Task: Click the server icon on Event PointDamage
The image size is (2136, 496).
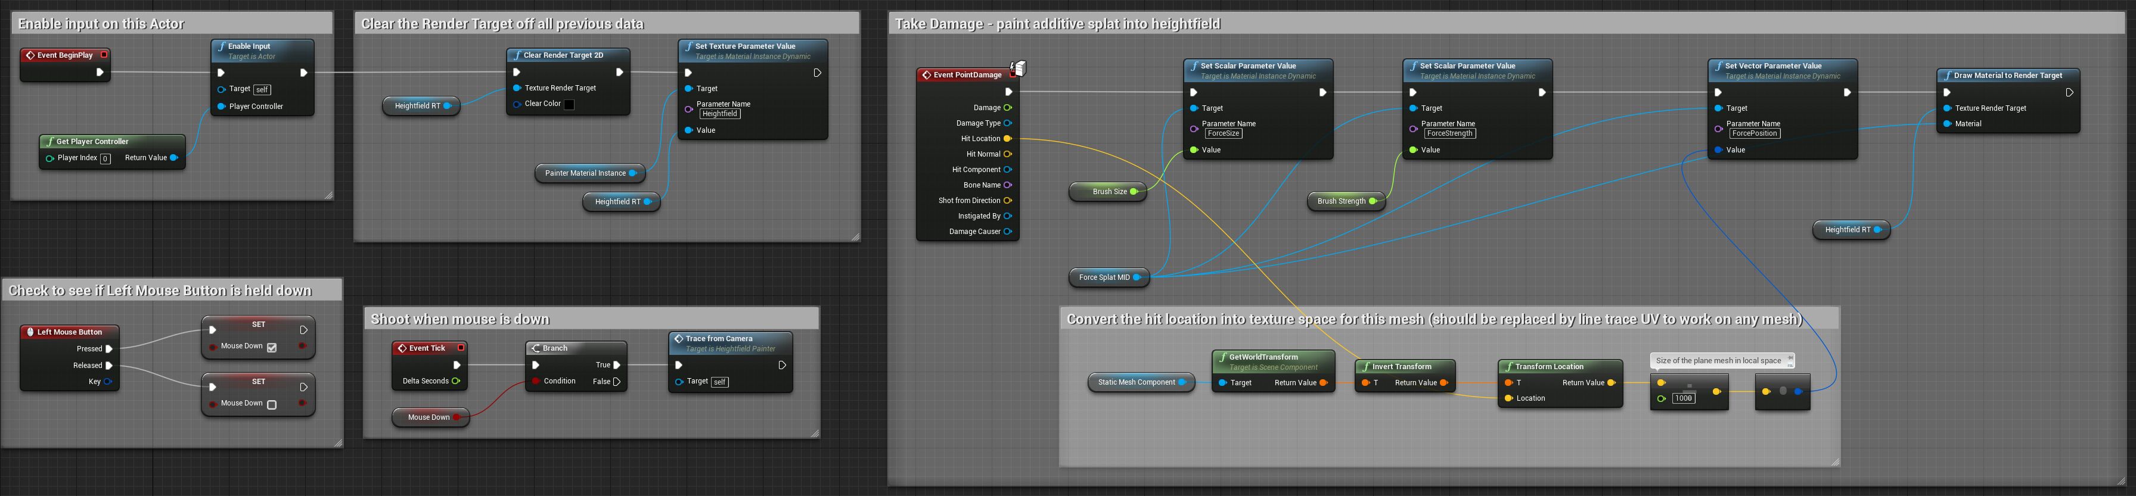Action: click(x=1019, y=68)
